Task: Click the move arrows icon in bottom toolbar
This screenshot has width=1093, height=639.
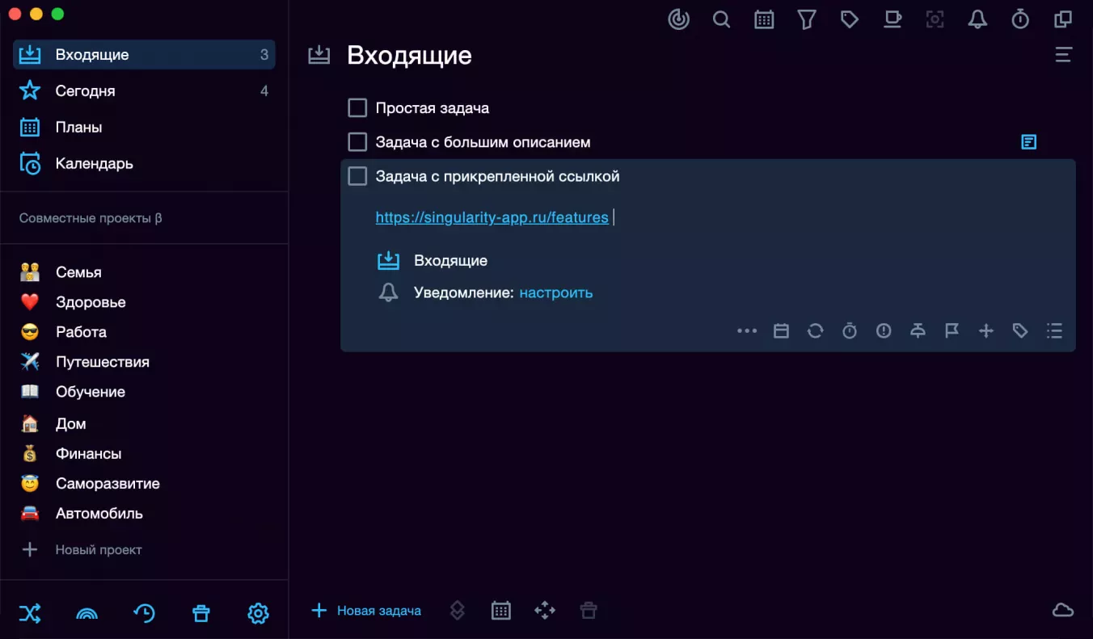Action: [x=545, y=611]
